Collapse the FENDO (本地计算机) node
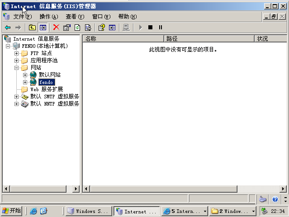Image resolution: width=289 pixels, height=217 pixels. [x=8, y=46]
